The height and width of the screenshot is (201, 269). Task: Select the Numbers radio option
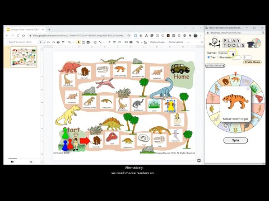click(219, 58)
